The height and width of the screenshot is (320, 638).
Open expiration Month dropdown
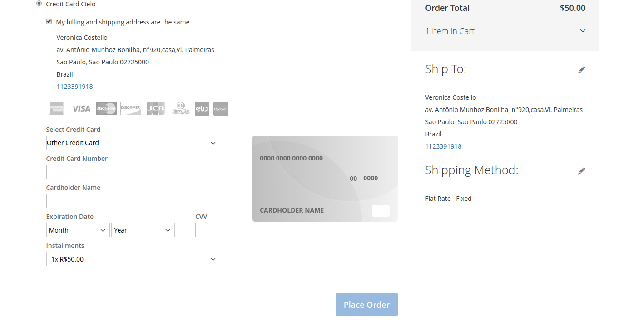coord(78,230)
